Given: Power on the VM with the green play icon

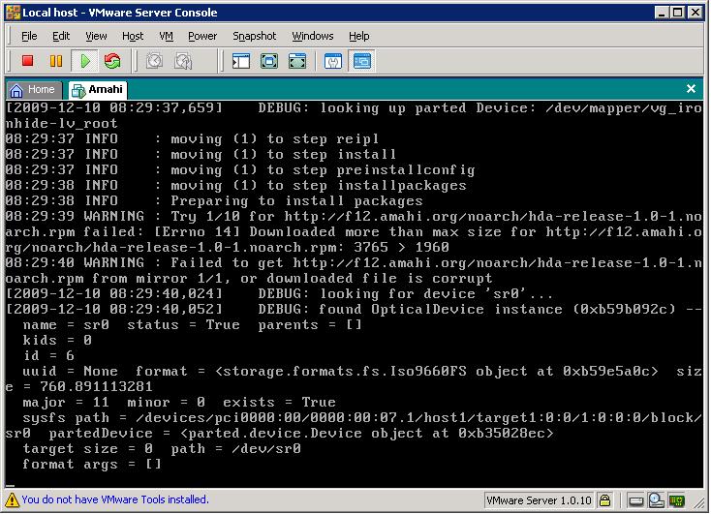Looking at the screenshot, I should pos(85,61).
